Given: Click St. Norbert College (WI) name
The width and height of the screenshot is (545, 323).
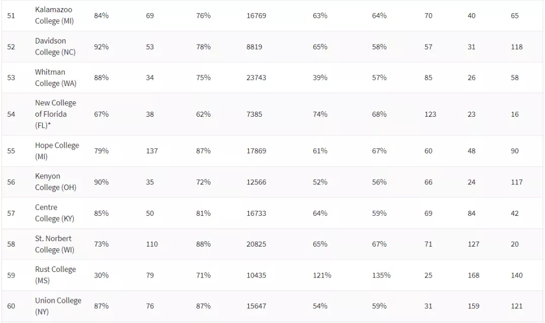Looking at the screenshot, I should click(54, 244).
